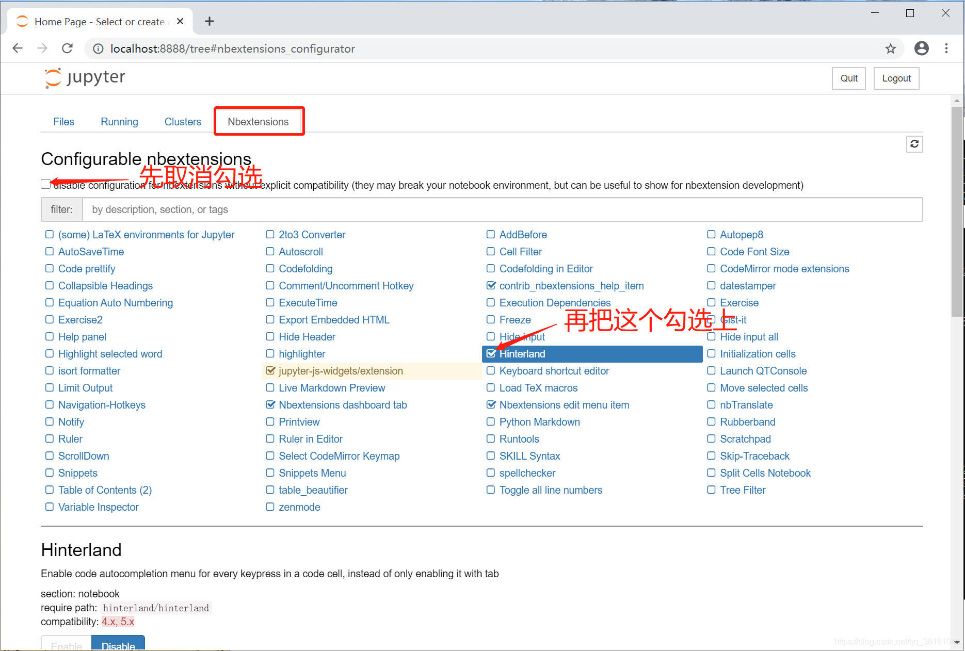Uncheck the Hinterland extension checkbox

491,354
